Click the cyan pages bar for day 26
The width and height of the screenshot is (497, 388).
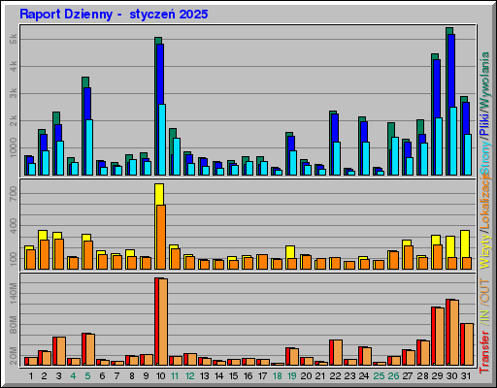tap(395, 156)
